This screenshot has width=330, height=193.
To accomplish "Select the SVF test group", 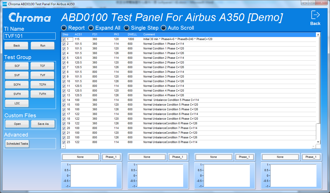I will pyautogui.click(x=17, y=75).
